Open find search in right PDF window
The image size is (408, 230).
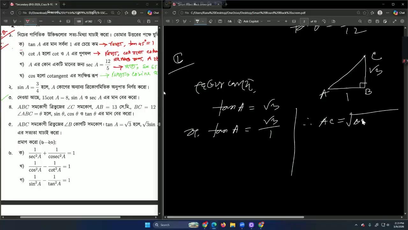pos(360,21)
